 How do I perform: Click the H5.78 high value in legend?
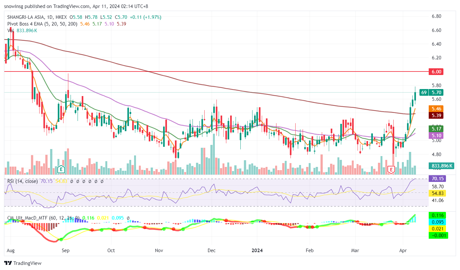tap(91, 17)
